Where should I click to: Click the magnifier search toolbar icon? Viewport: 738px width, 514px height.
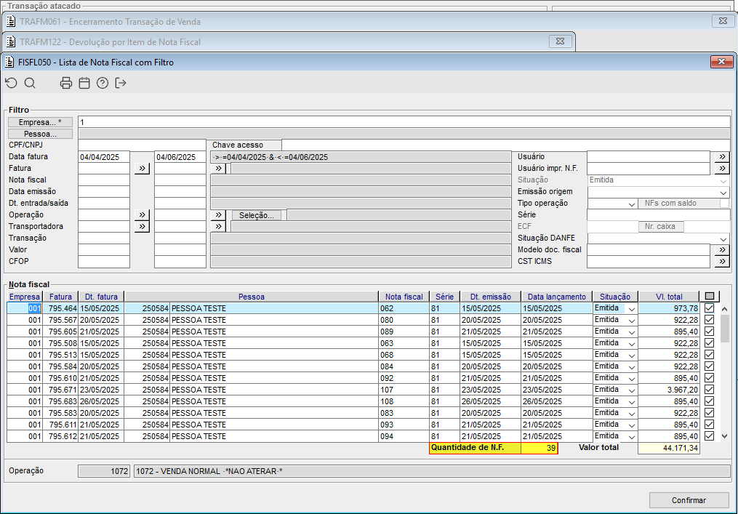30,83
